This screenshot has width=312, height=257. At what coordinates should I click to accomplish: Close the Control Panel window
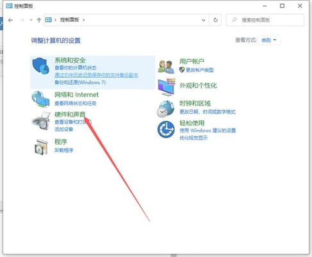pyautogui.click(x=300, y=6)
